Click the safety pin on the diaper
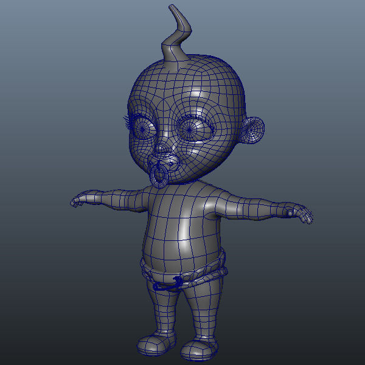 coord(169,283)
